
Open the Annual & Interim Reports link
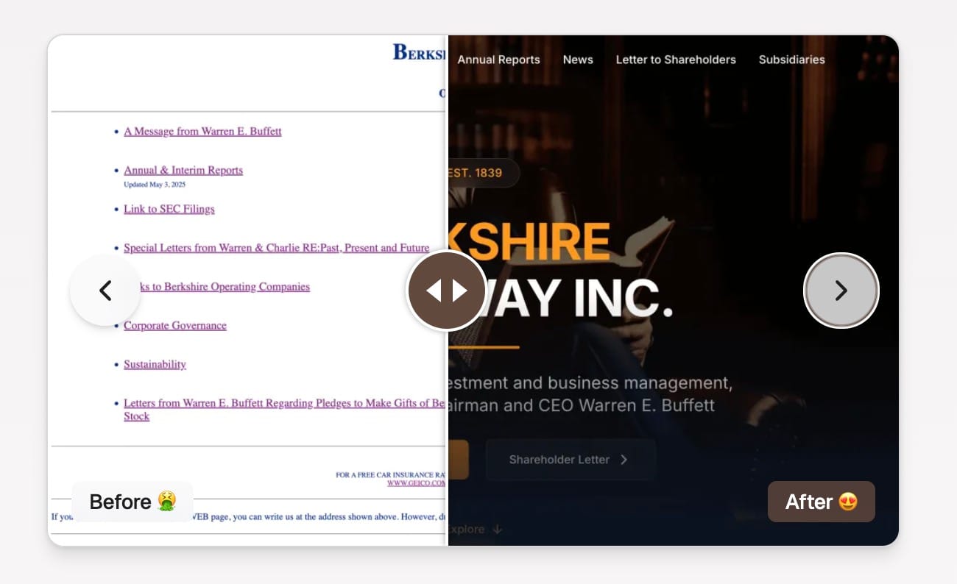point(183,171)
